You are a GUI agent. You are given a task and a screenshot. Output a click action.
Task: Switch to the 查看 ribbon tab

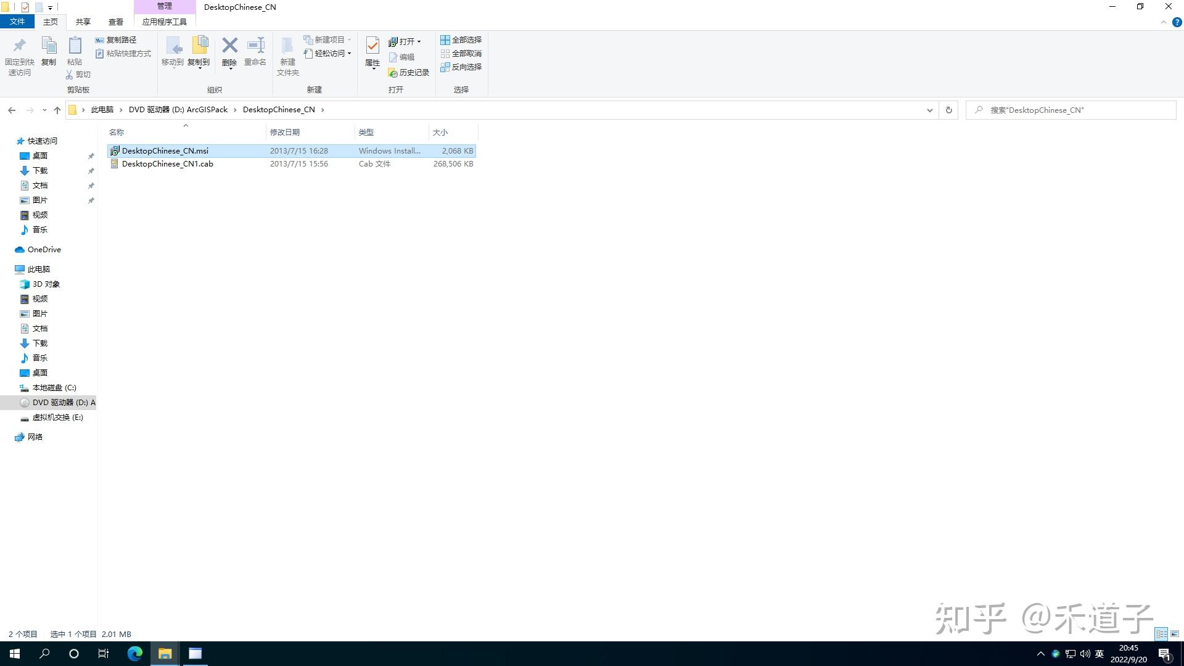click(x=115, y=21)
